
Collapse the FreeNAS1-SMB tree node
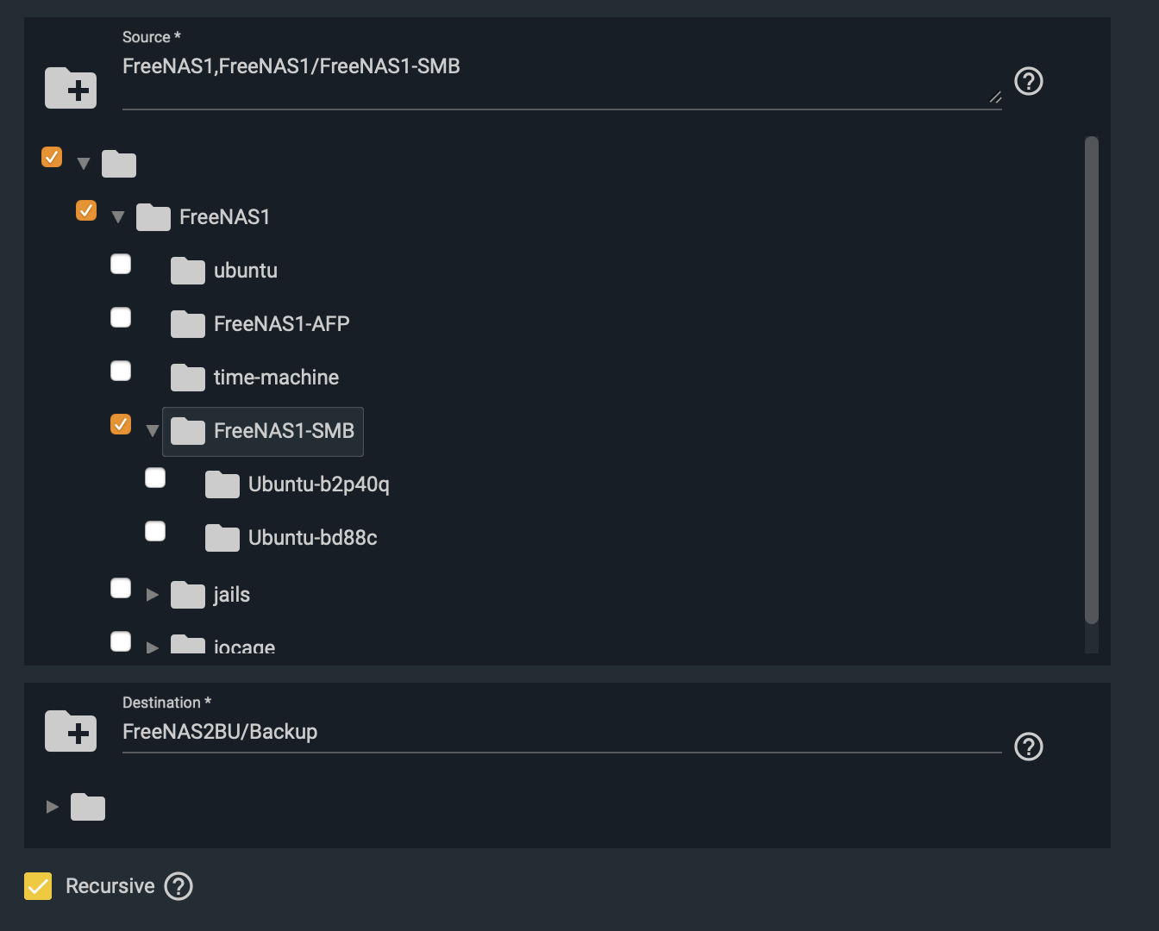(153, 431)
